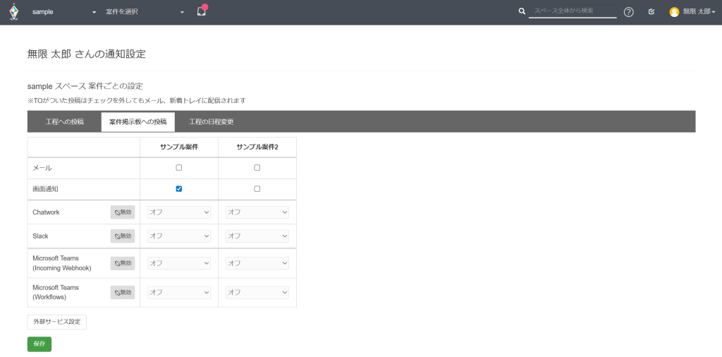
Task: Switch to 工程への投稿 tab
Action: click(64, 122)
